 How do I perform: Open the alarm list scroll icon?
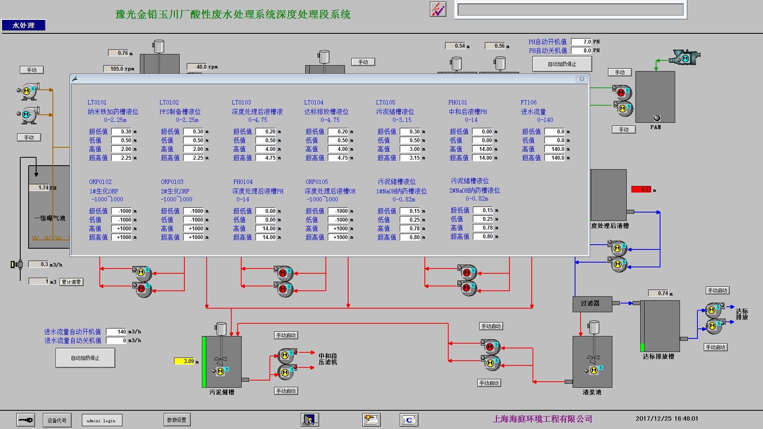click(x=371, y=419)
